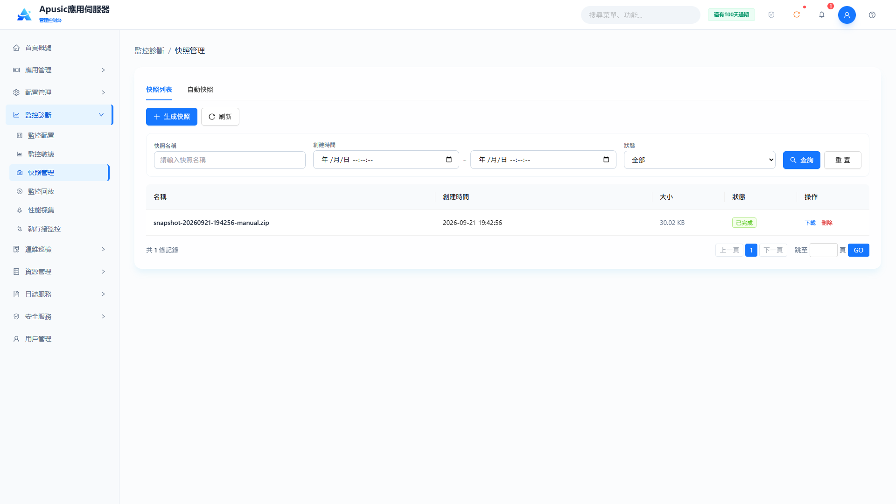The image size is (896, 504).
Task: Click the 監控回放 play icon
Action: pyautogui.click(x=20, y=191)
